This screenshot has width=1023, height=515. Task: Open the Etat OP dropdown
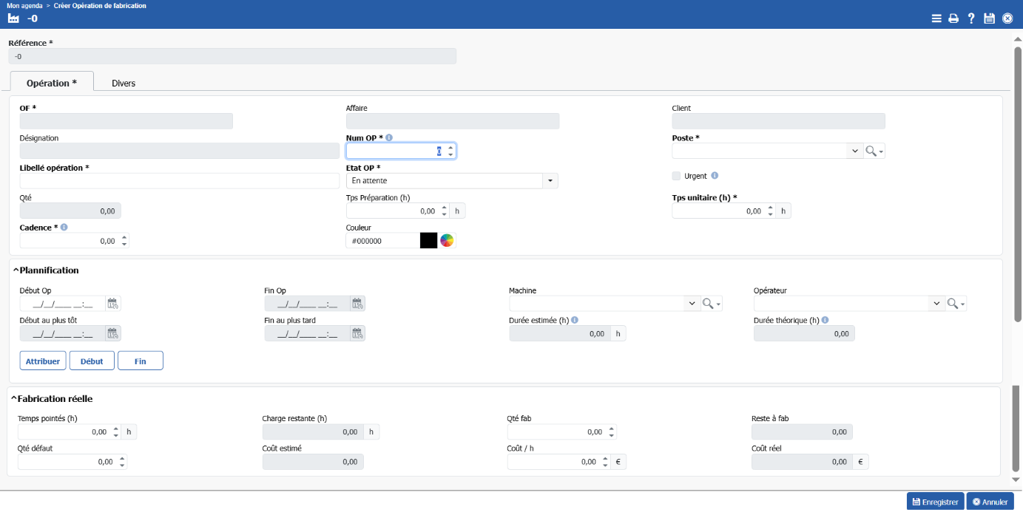pos(550,181)
